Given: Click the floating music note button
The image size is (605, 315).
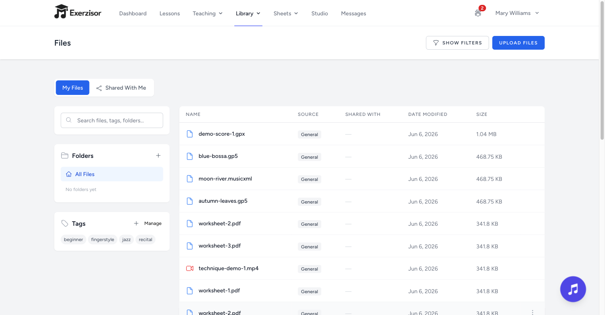Looking at the screenshot, I should coord(573,289).
